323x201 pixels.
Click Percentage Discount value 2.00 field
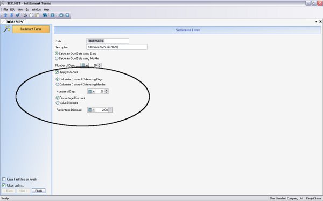tap(102, 110)
